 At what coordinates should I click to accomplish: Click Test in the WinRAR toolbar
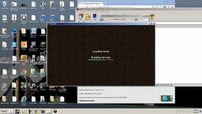95,17
